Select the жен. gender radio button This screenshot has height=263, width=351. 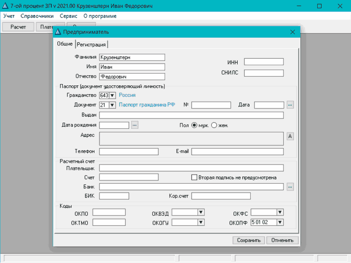[x=214, y=125]
